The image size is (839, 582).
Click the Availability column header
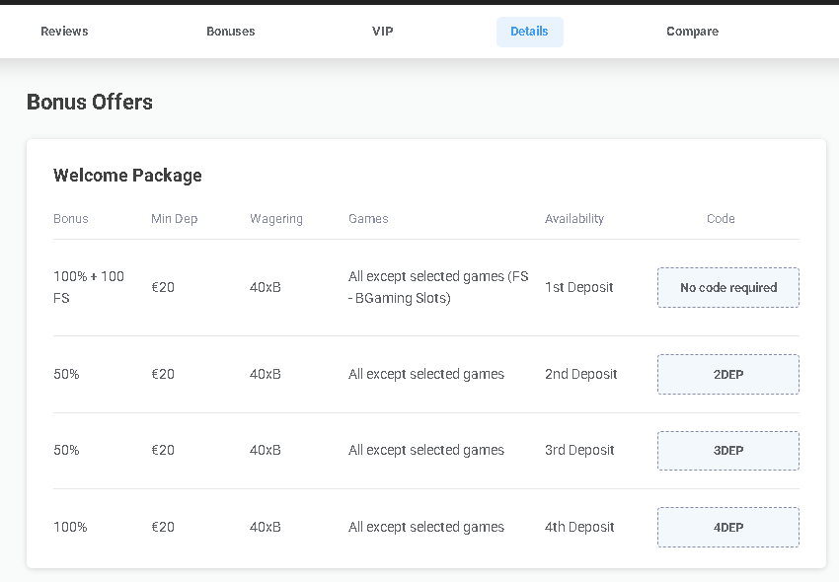point(573,219)
